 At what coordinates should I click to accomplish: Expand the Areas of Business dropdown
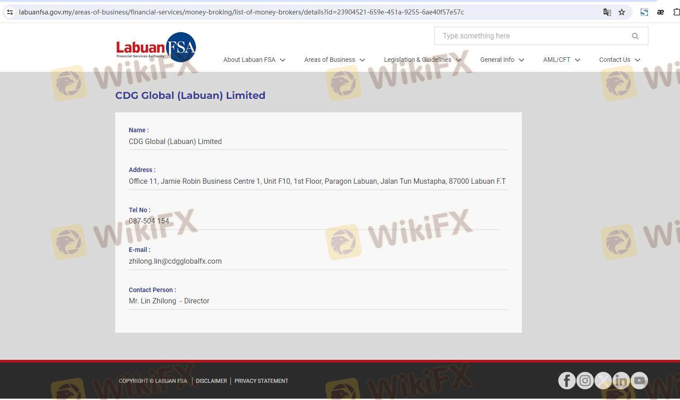(x=334, y=60)
